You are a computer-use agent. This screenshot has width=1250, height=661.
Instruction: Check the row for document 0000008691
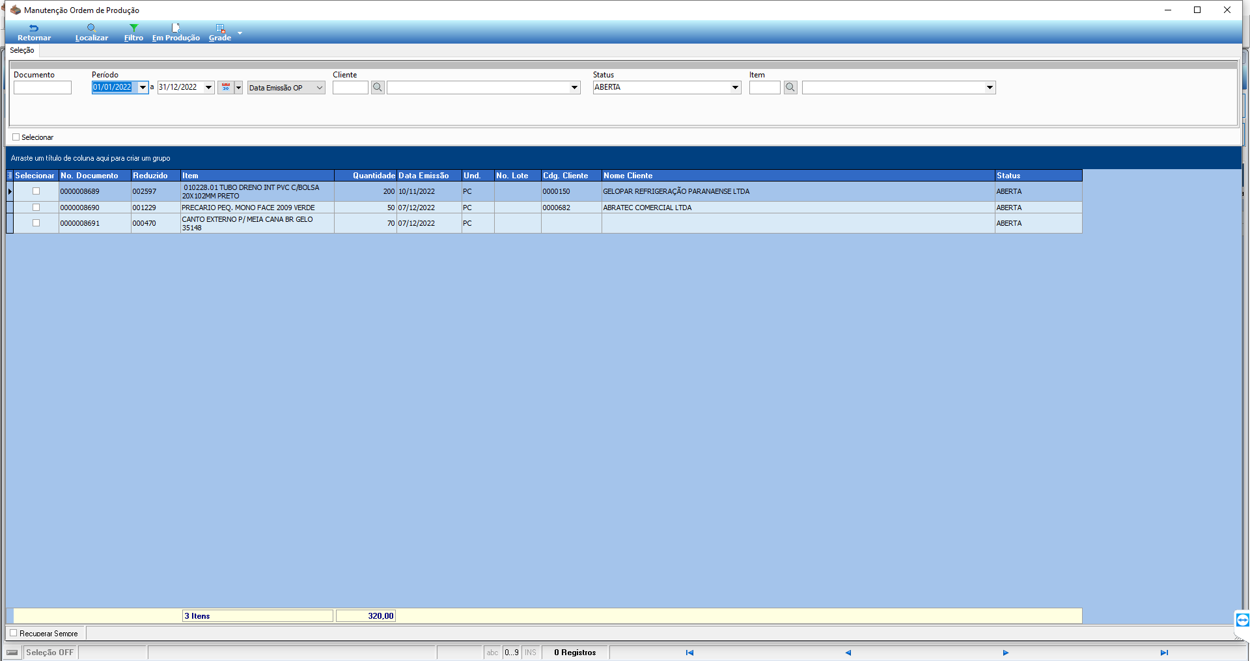tap(36, 223)
